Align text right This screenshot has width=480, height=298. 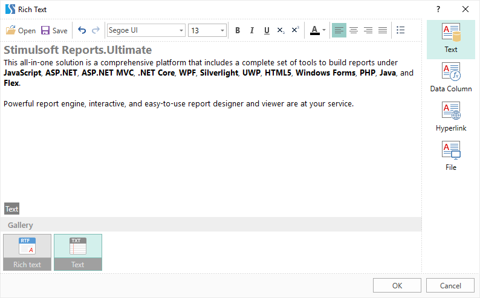[x=368, y=30]
